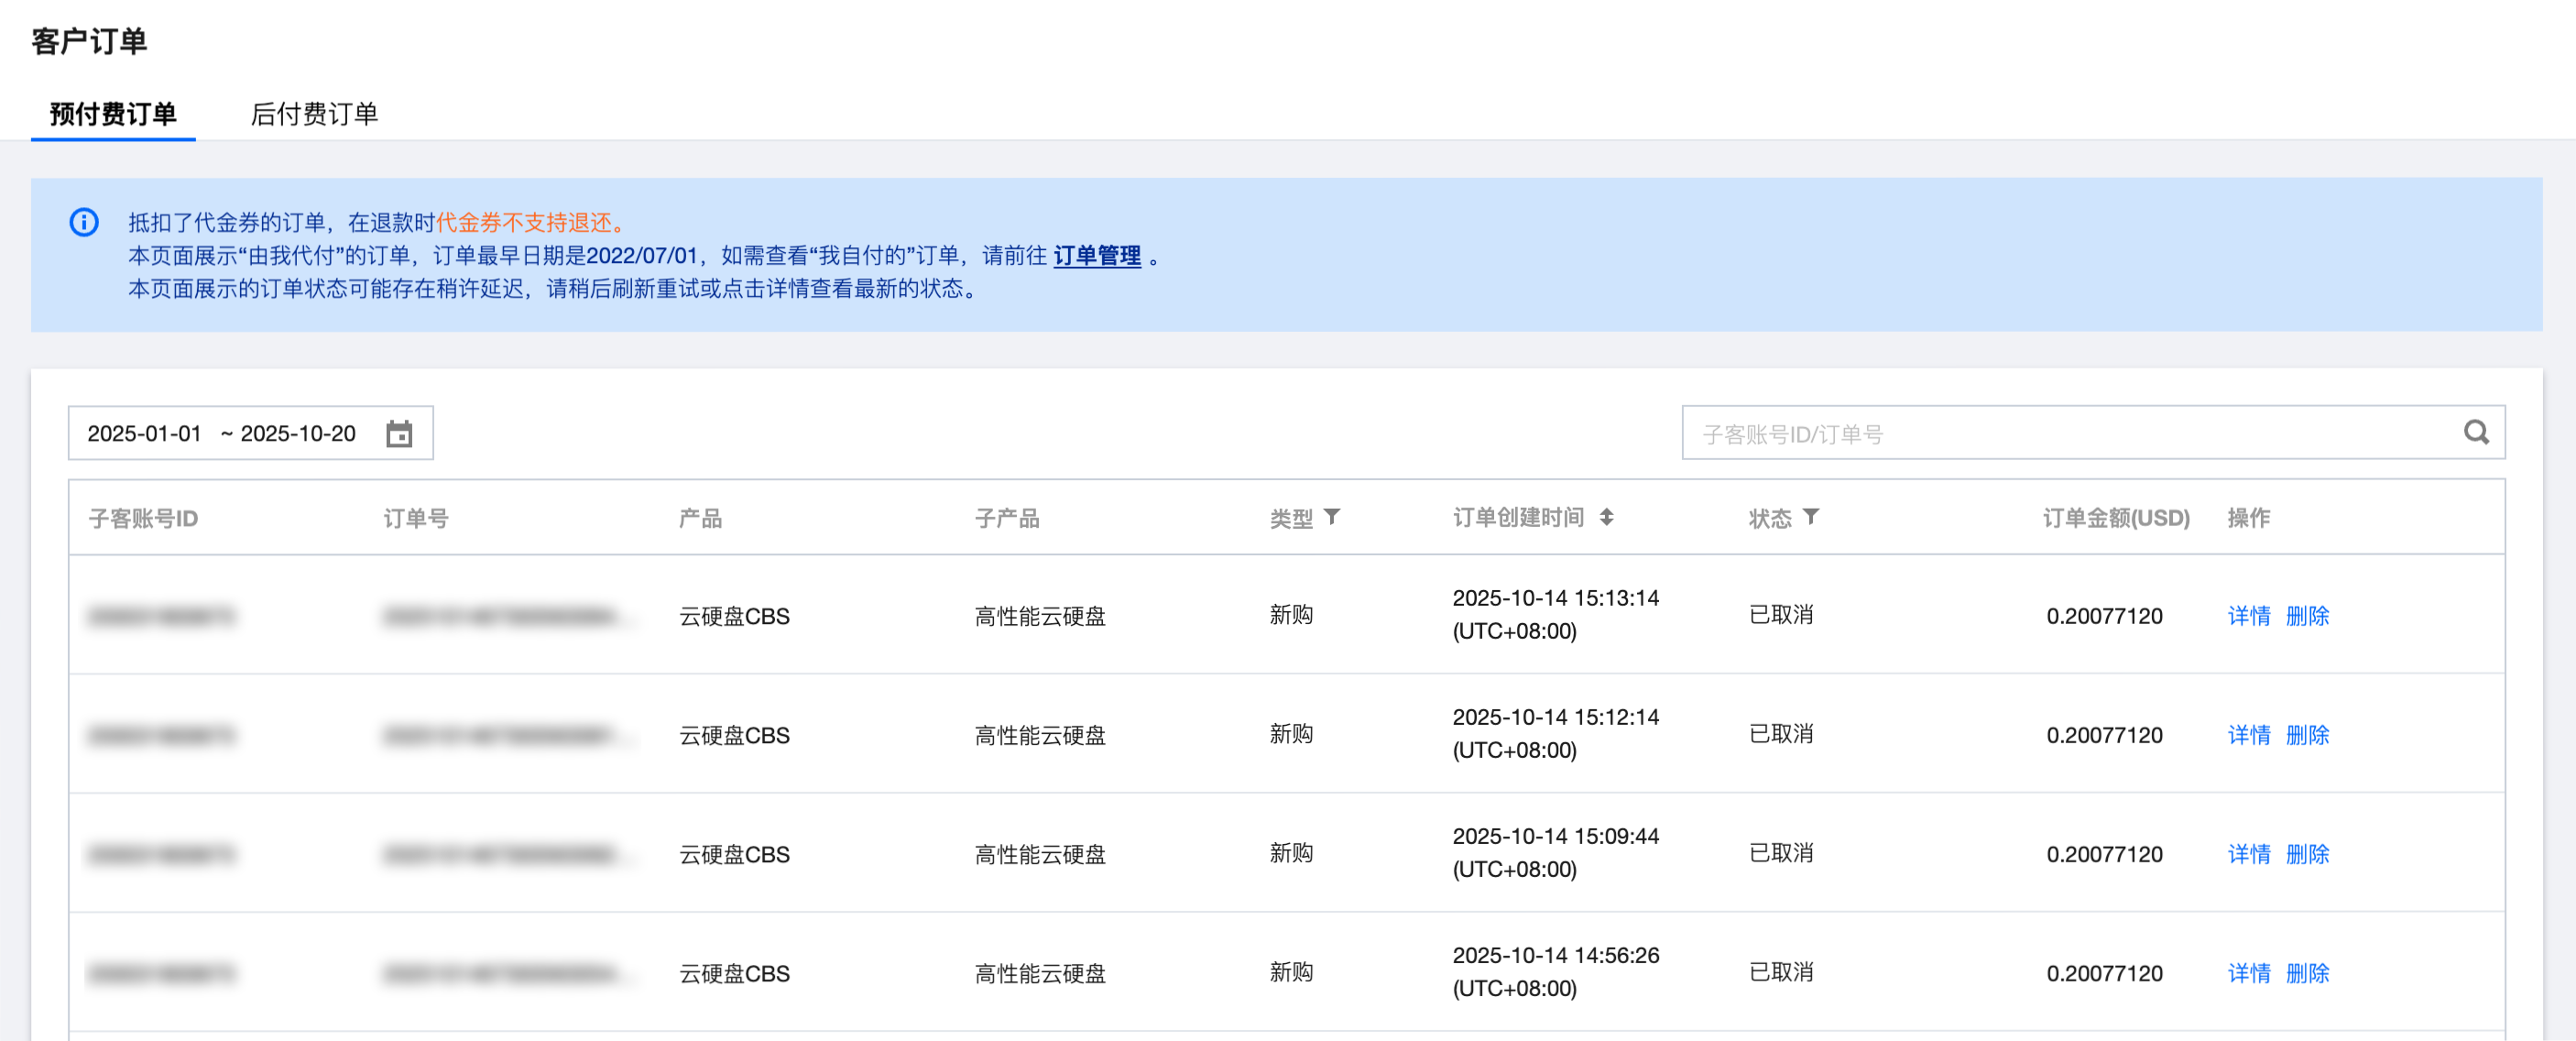Open 详情 for the 15:09:44 order
Screen dimensions: 2576x1041
[2248, 854]
